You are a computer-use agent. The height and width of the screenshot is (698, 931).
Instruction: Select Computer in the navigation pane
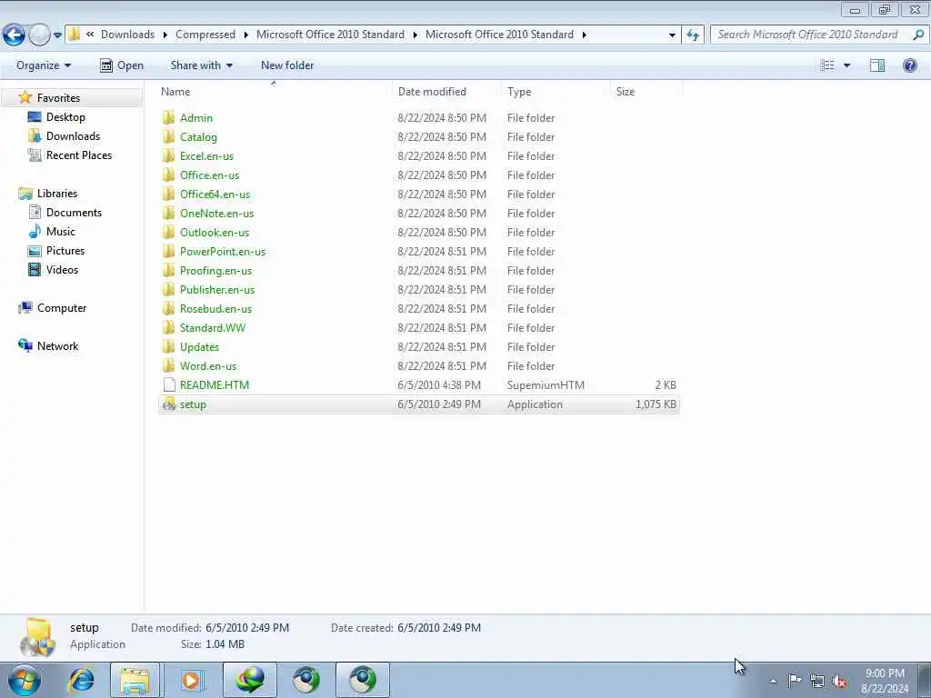point(62,307)
